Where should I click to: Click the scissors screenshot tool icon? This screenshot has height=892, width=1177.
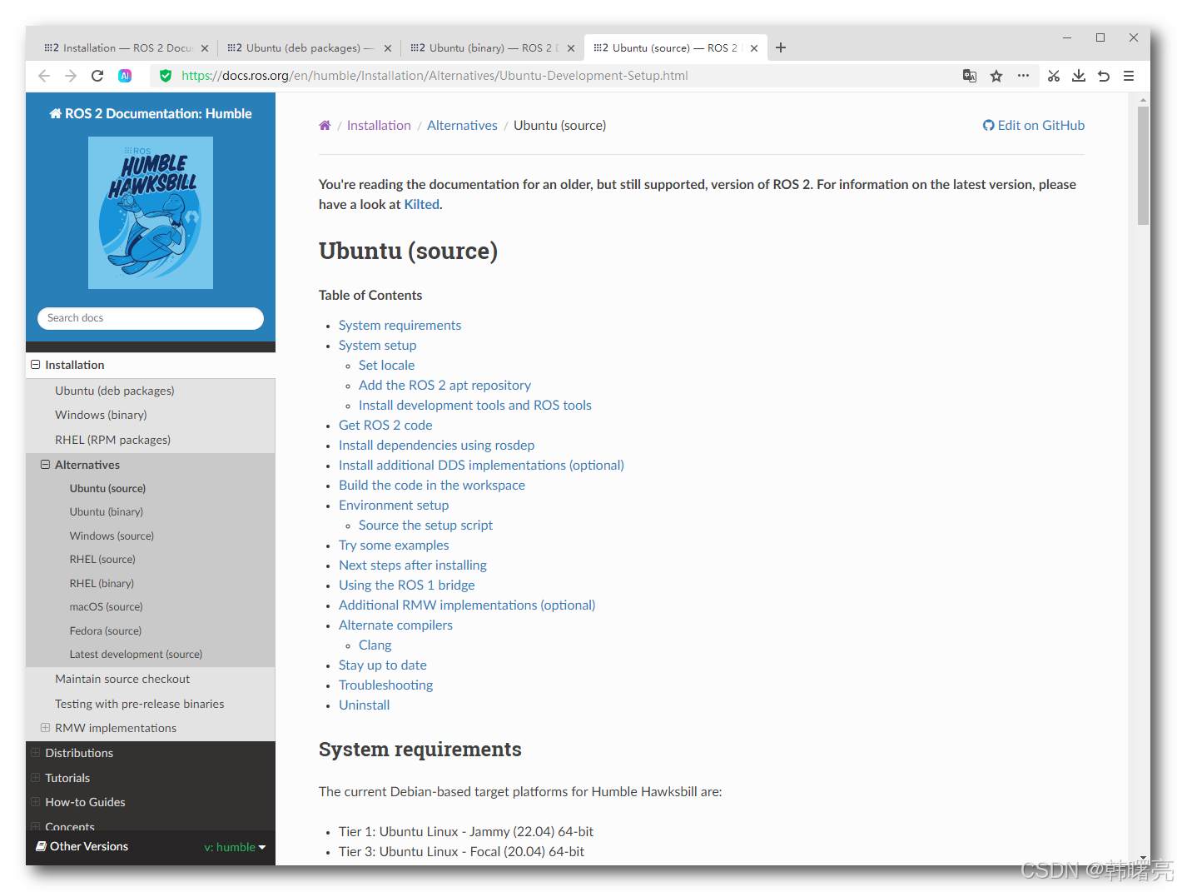pos(1054,76)
